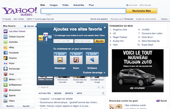Viewport: 170px width, 109px height.
Task: Select the SPORTS news tab
Action: pos(69,93)
